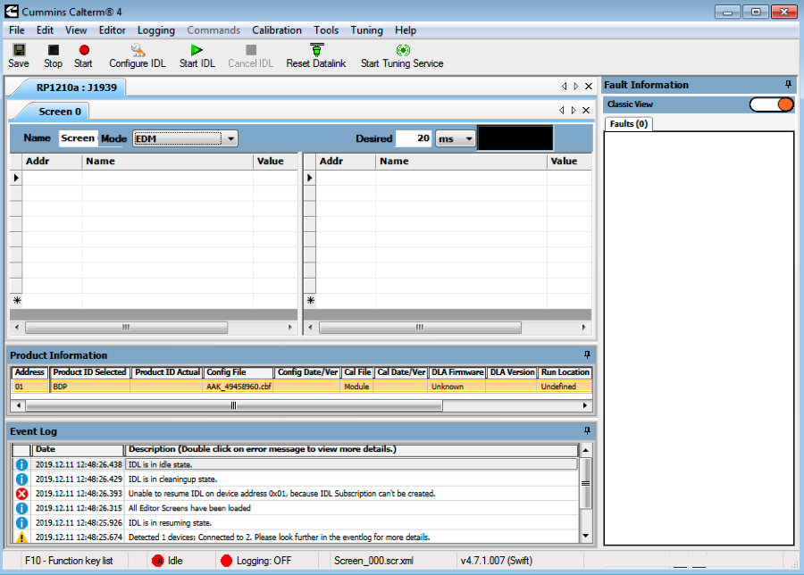This screenshot has width=804, height=575.
Task: Open the Mode EDM dropdown
Action: pyautogui.click(x=230, y=138)
